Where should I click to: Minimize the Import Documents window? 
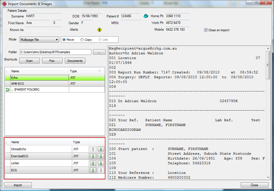click(x=249, y=3)
